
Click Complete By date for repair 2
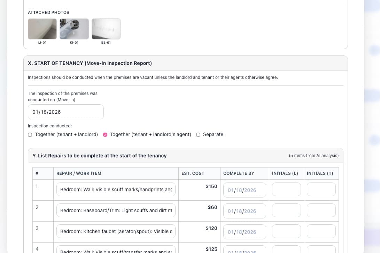pos(245,211)
